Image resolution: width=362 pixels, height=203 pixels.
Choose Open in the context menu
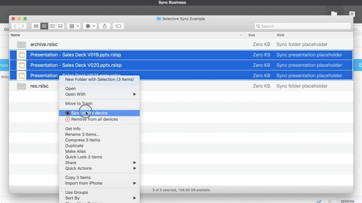click(99, 89)
